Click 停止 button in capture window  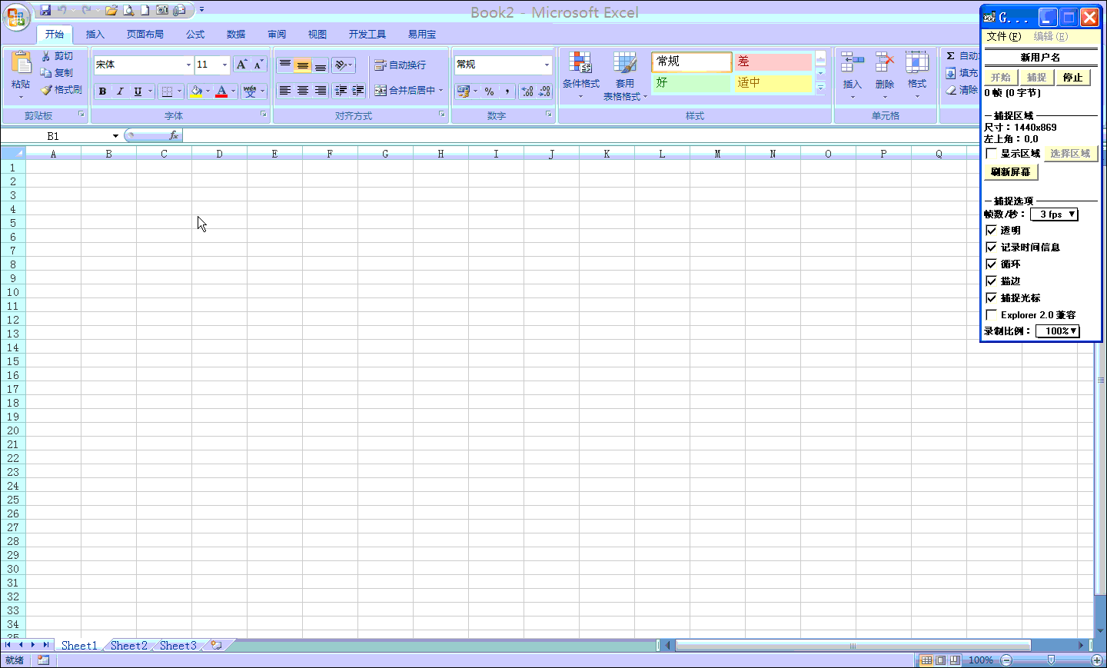click(x=1072, y=78)
